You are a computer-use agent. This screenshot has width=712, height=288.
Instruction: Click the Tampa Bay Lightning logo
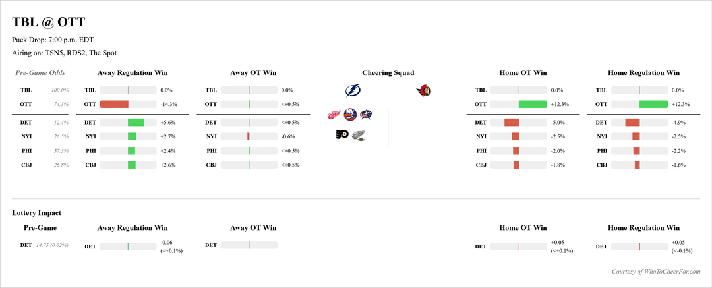click(353, 91)
